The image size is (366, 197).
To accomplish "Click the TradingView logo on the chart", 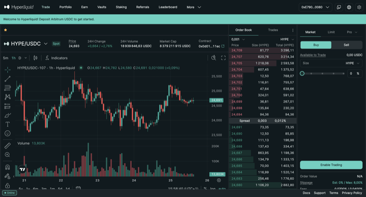I will coord(22,169).
